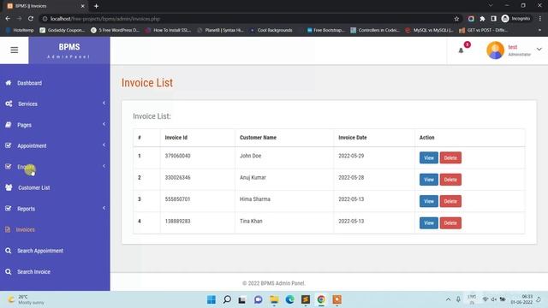Click invoice id 379060040
This screenshot has height=308, width=548.
[177, 156]
